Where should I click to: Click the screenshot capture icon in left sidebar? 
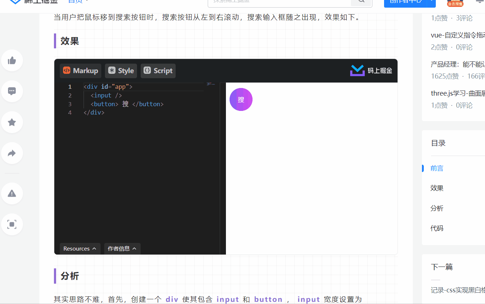point(12,224)
